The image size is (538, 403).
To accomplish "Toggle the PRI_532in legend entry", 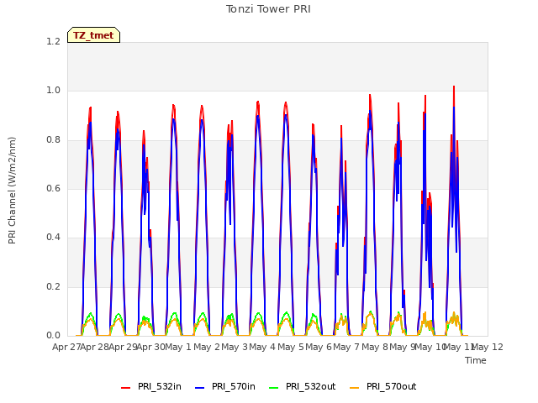I will [x=151, y=386].
